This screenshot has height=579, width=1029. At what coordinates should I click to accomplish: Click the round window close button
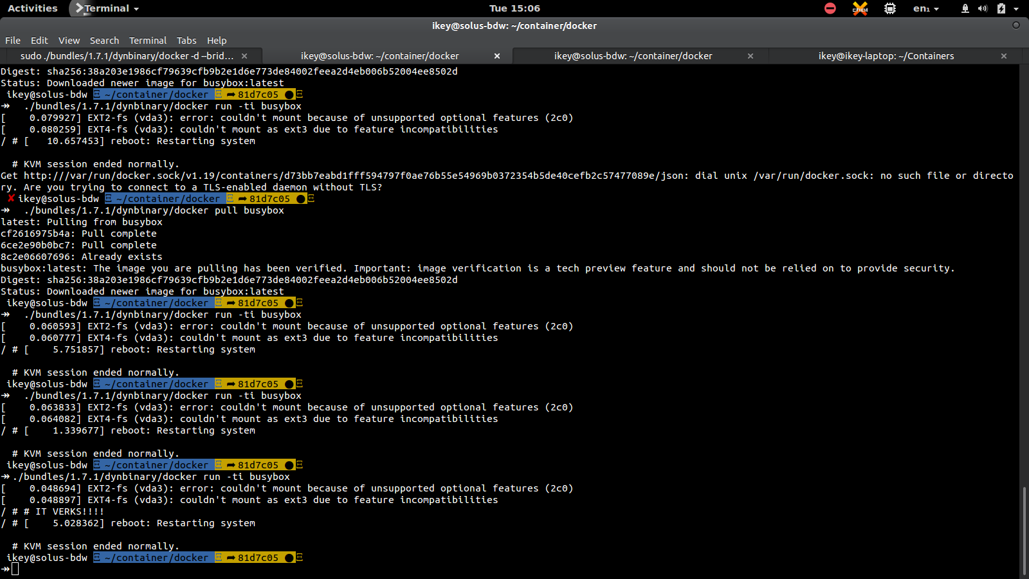coord(1016,25)
